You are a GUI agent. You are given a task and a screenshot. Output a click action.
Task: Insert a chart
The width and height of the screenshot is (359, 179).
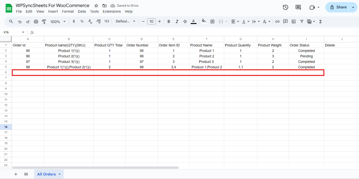[293, 21]
